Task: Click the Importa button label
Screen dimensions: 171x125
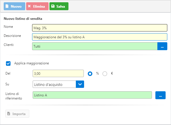Action: click(x=19, y=114)
